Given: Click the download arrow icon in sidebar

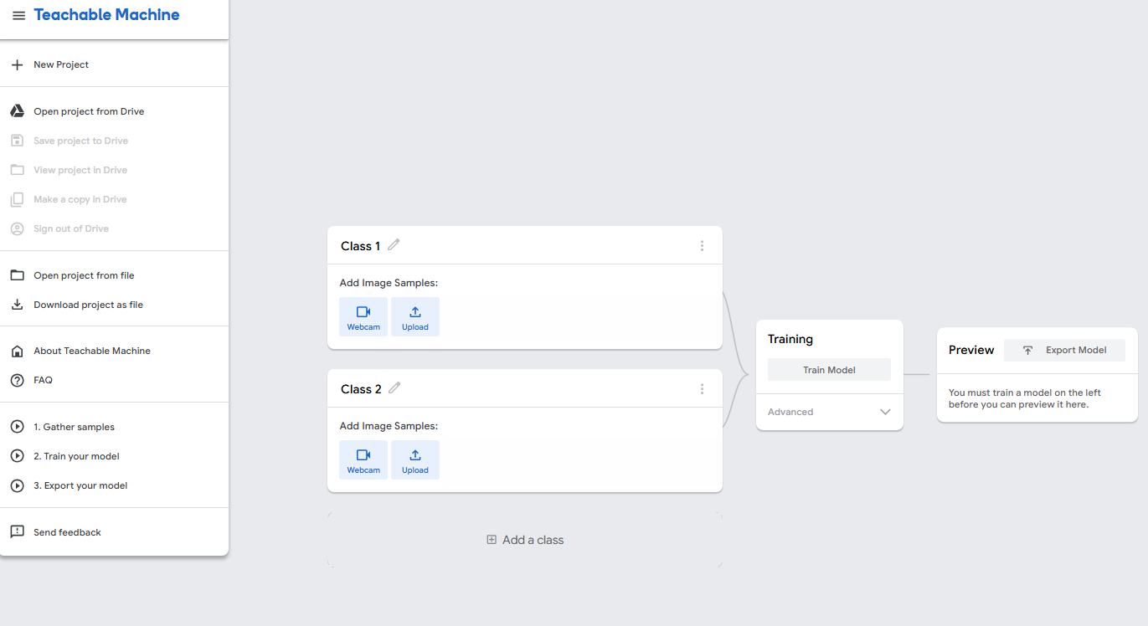Looking at the screenshot, I should click(17, 305).
